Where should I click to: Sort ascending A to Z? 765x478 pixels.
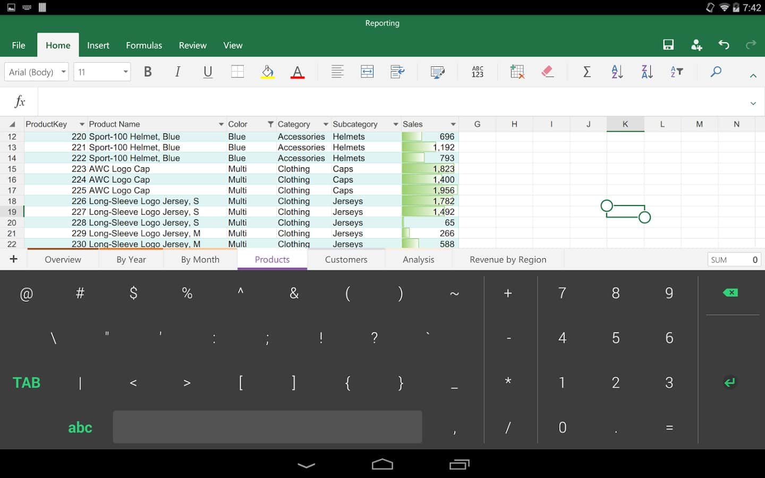(x=617, y=72)
